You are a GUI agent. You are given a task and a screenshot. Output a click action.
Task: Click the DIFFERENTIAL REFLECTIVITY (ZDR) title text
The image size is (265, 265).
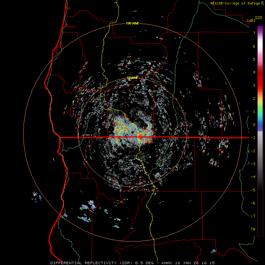coord(92,263)
